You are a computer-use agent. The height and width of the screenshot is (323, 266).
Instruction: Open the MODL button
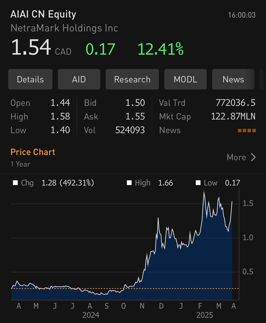[x=186, y=79]
